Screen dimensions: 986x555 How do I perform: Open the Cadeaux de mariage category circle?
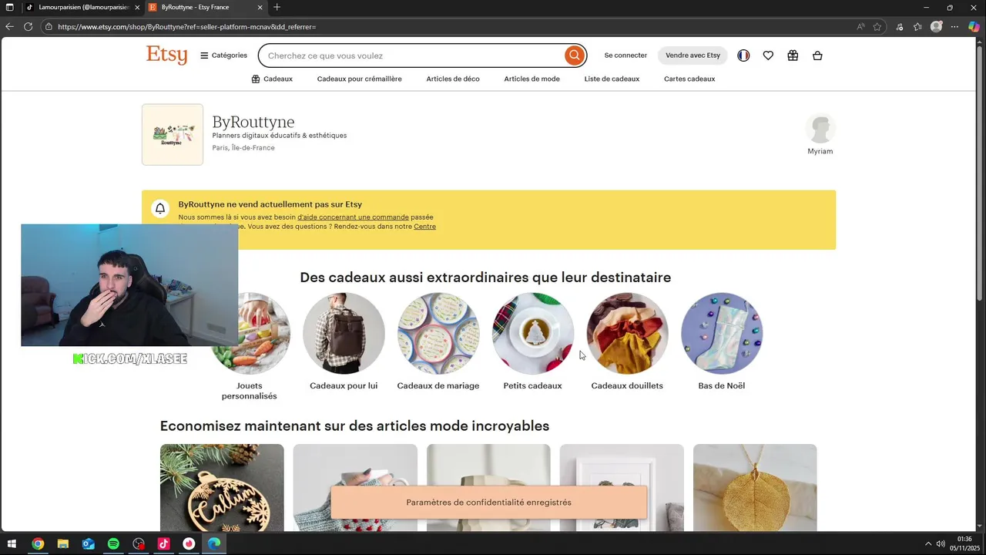438,334
